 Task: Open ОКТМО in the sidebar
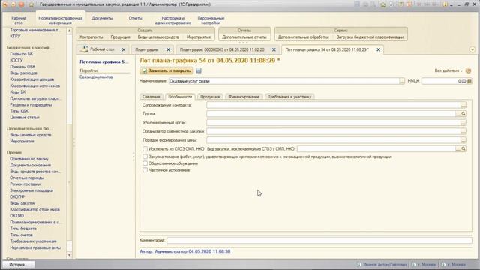point(16,216)
